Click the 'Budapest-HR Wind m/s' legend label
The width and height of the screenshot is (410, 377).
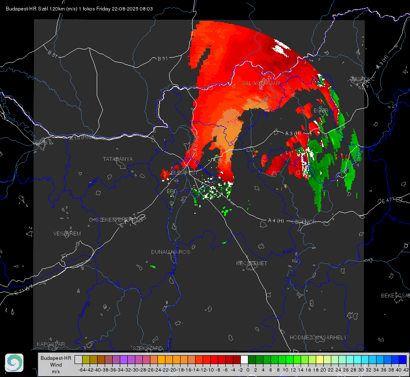click(x=56, y=365)
